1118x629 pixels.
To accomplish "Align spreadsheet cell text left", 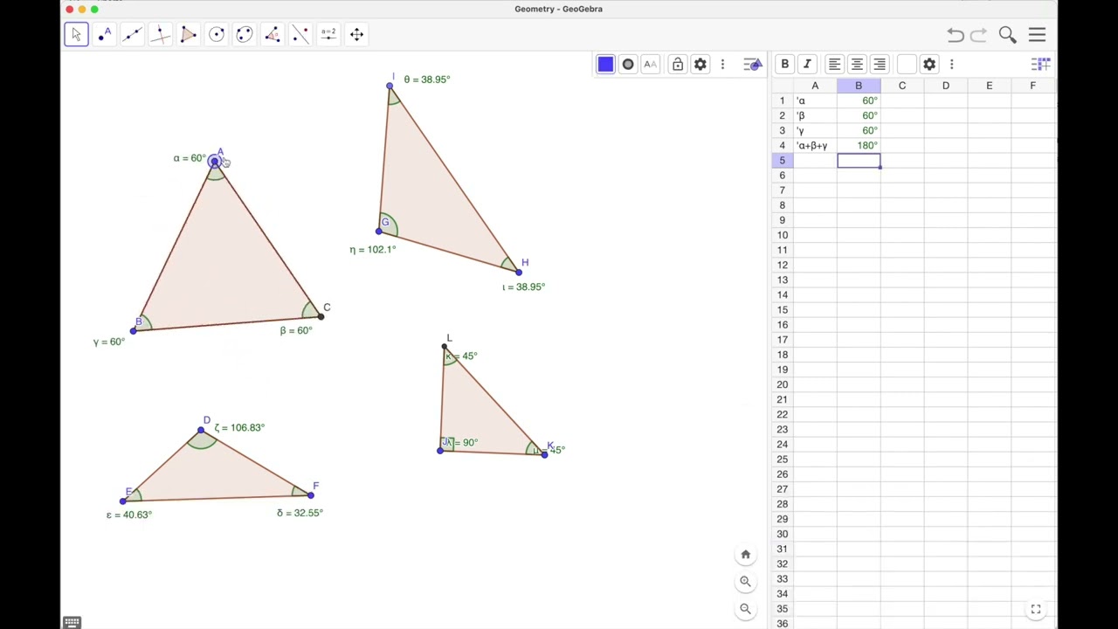I will (x=834, y=65).
